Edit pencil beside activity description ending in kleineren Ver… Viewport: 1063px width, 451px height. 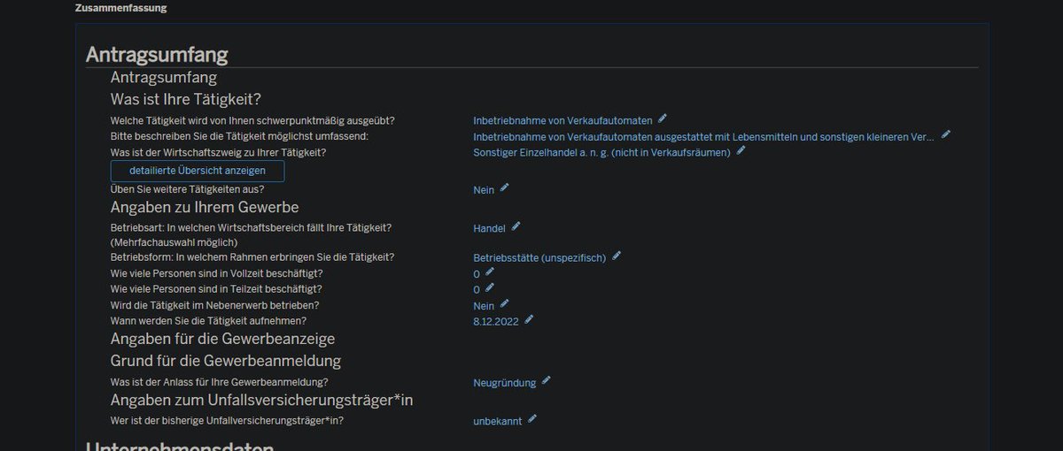pos(946,134)
